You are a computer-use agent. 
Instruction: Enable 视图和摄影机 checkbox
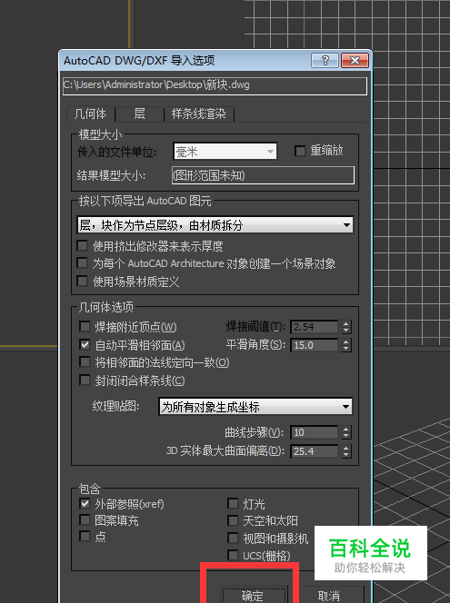coord(233,538)
